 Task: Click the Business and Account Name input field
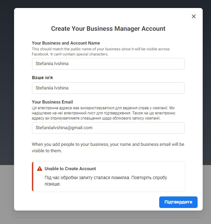pyautogui.click(x=108, y=64)
